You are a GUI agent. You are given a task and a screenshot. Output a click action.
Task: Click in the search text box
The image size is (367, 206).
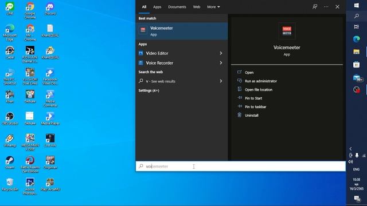[x=241, y=167]
